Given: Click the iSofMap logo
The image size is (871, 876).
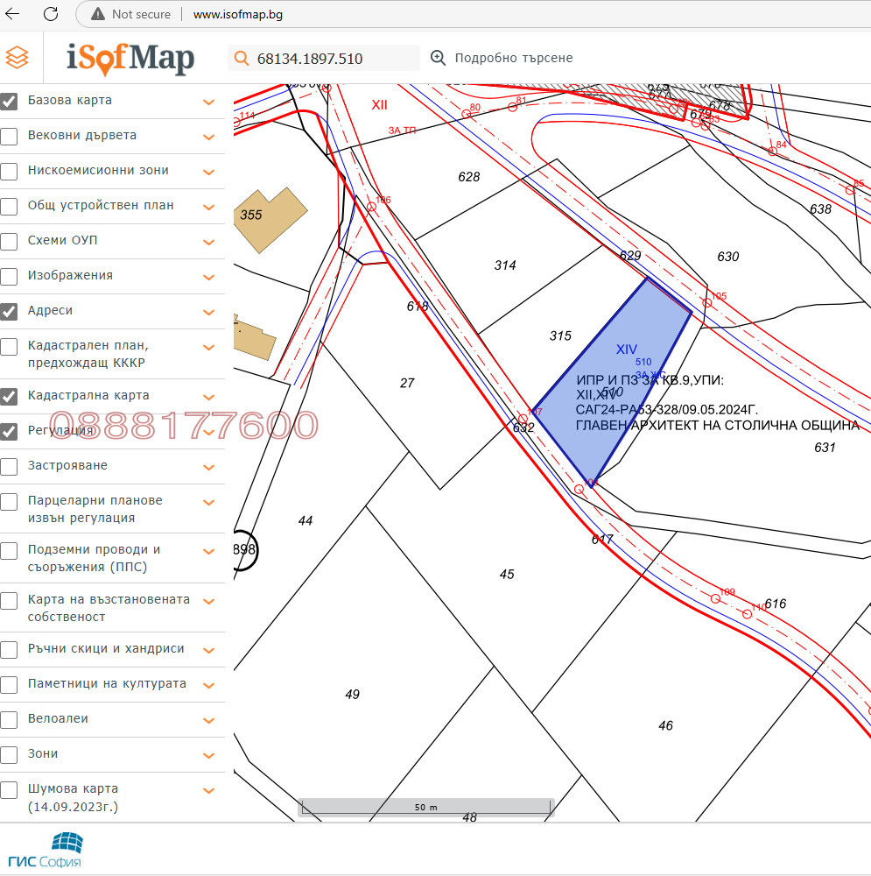Looking at the screenshot, I should click(130, 59).
